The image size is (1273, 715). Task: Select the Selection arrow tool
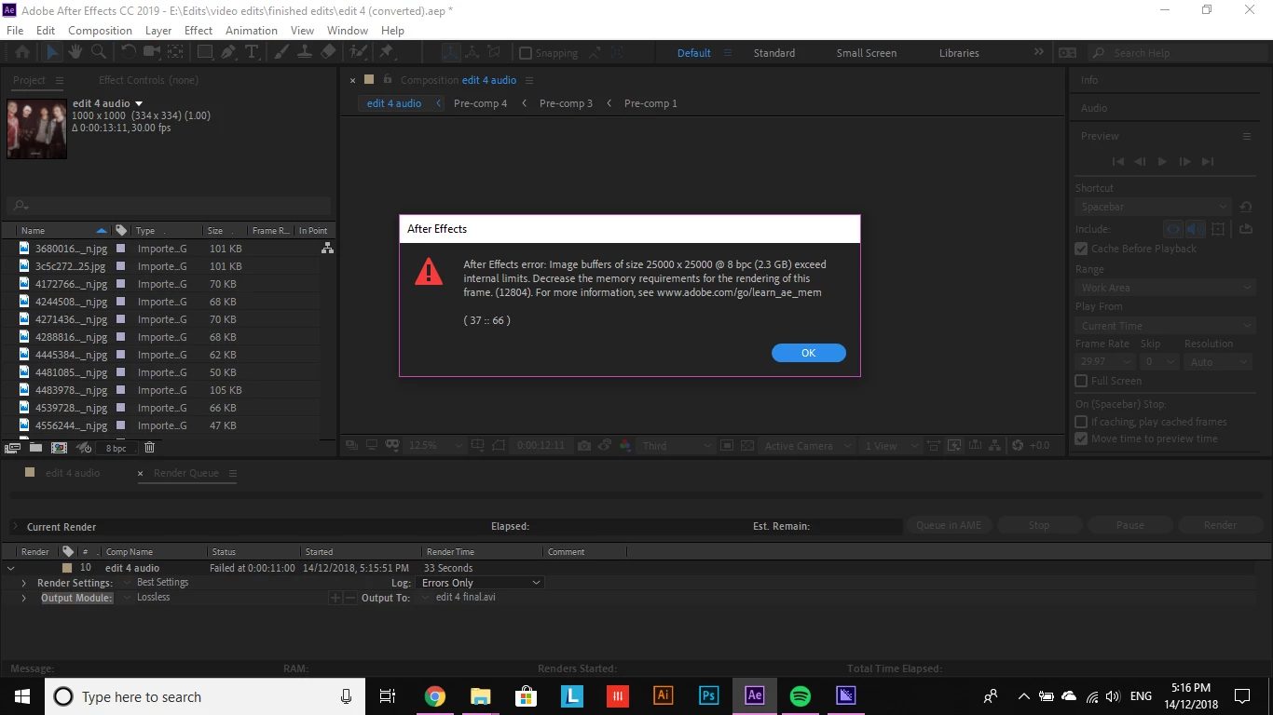point(52,53)
